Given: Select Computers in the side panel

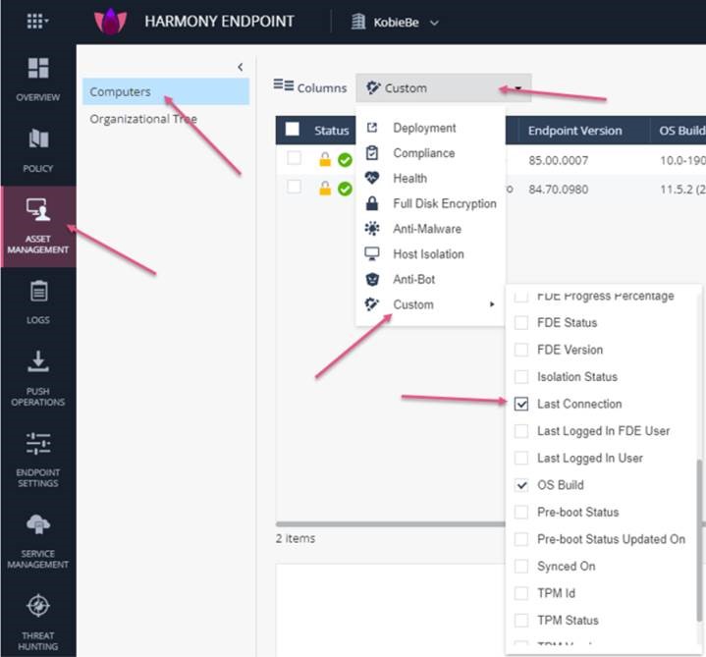Looking at the screenshot, I should click(166, 91).
